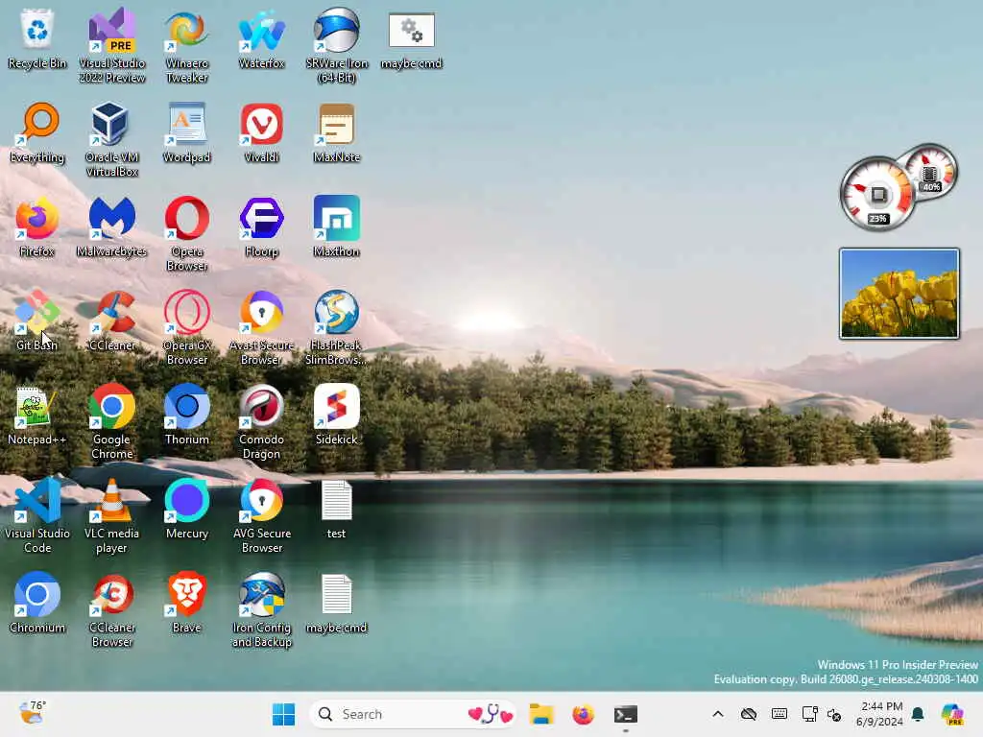Select the Chromium shortcut
This screenshot has width=983, height=737.
[37, 603]
